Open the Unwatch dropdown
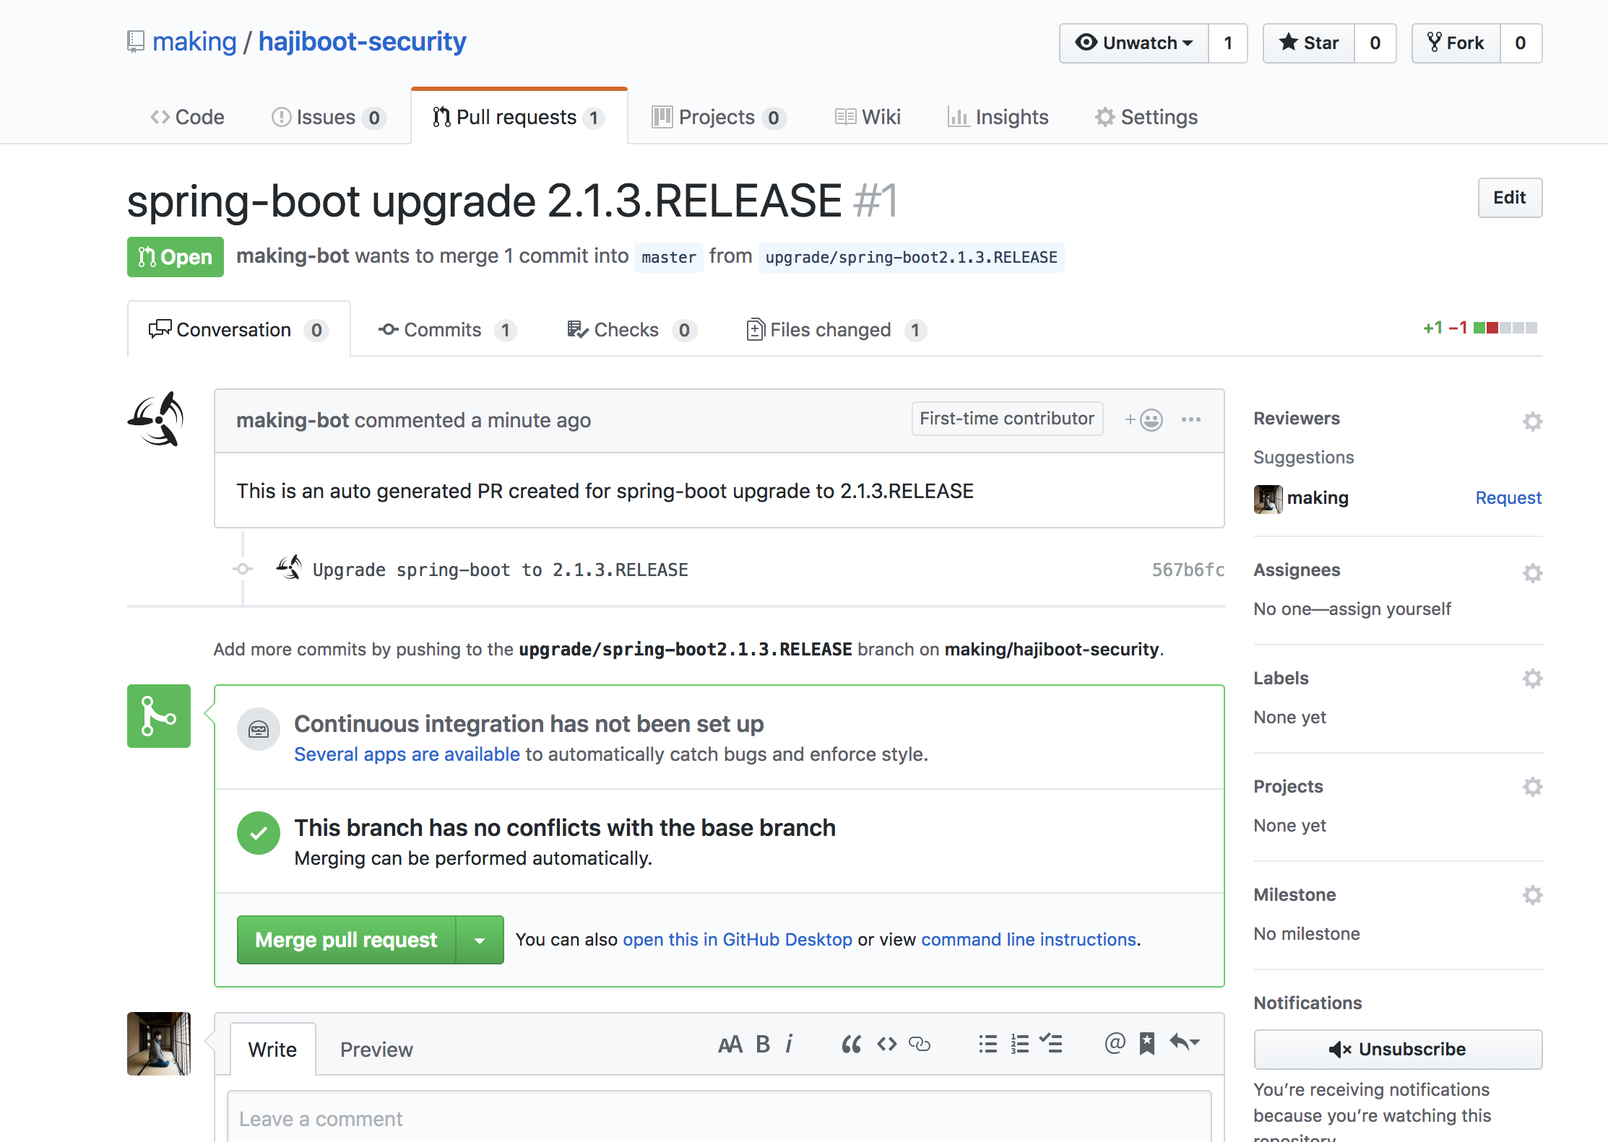The height and width of the screenshot is (1142, 1608). 1134,43
